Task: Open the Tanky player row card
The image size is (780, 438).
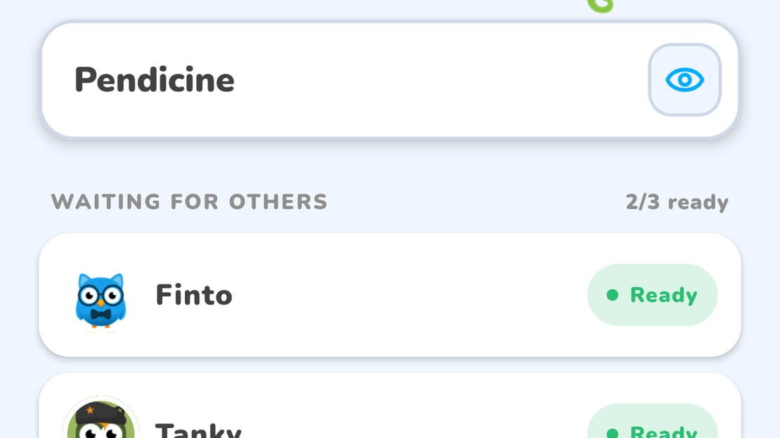Action: click(390, 406)
